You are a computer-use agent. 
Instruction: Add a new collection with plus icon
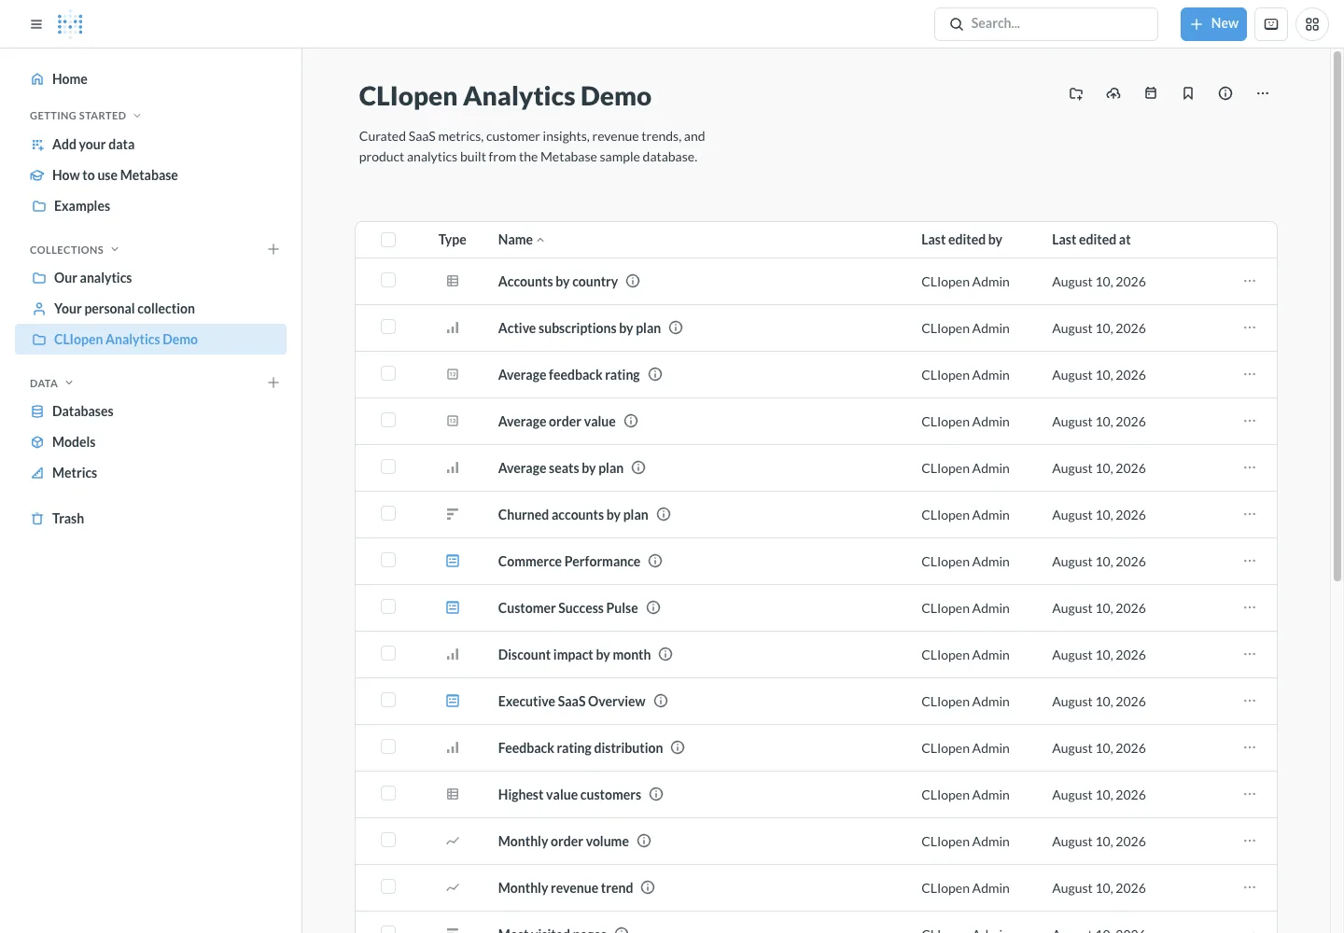click(273, 249)
